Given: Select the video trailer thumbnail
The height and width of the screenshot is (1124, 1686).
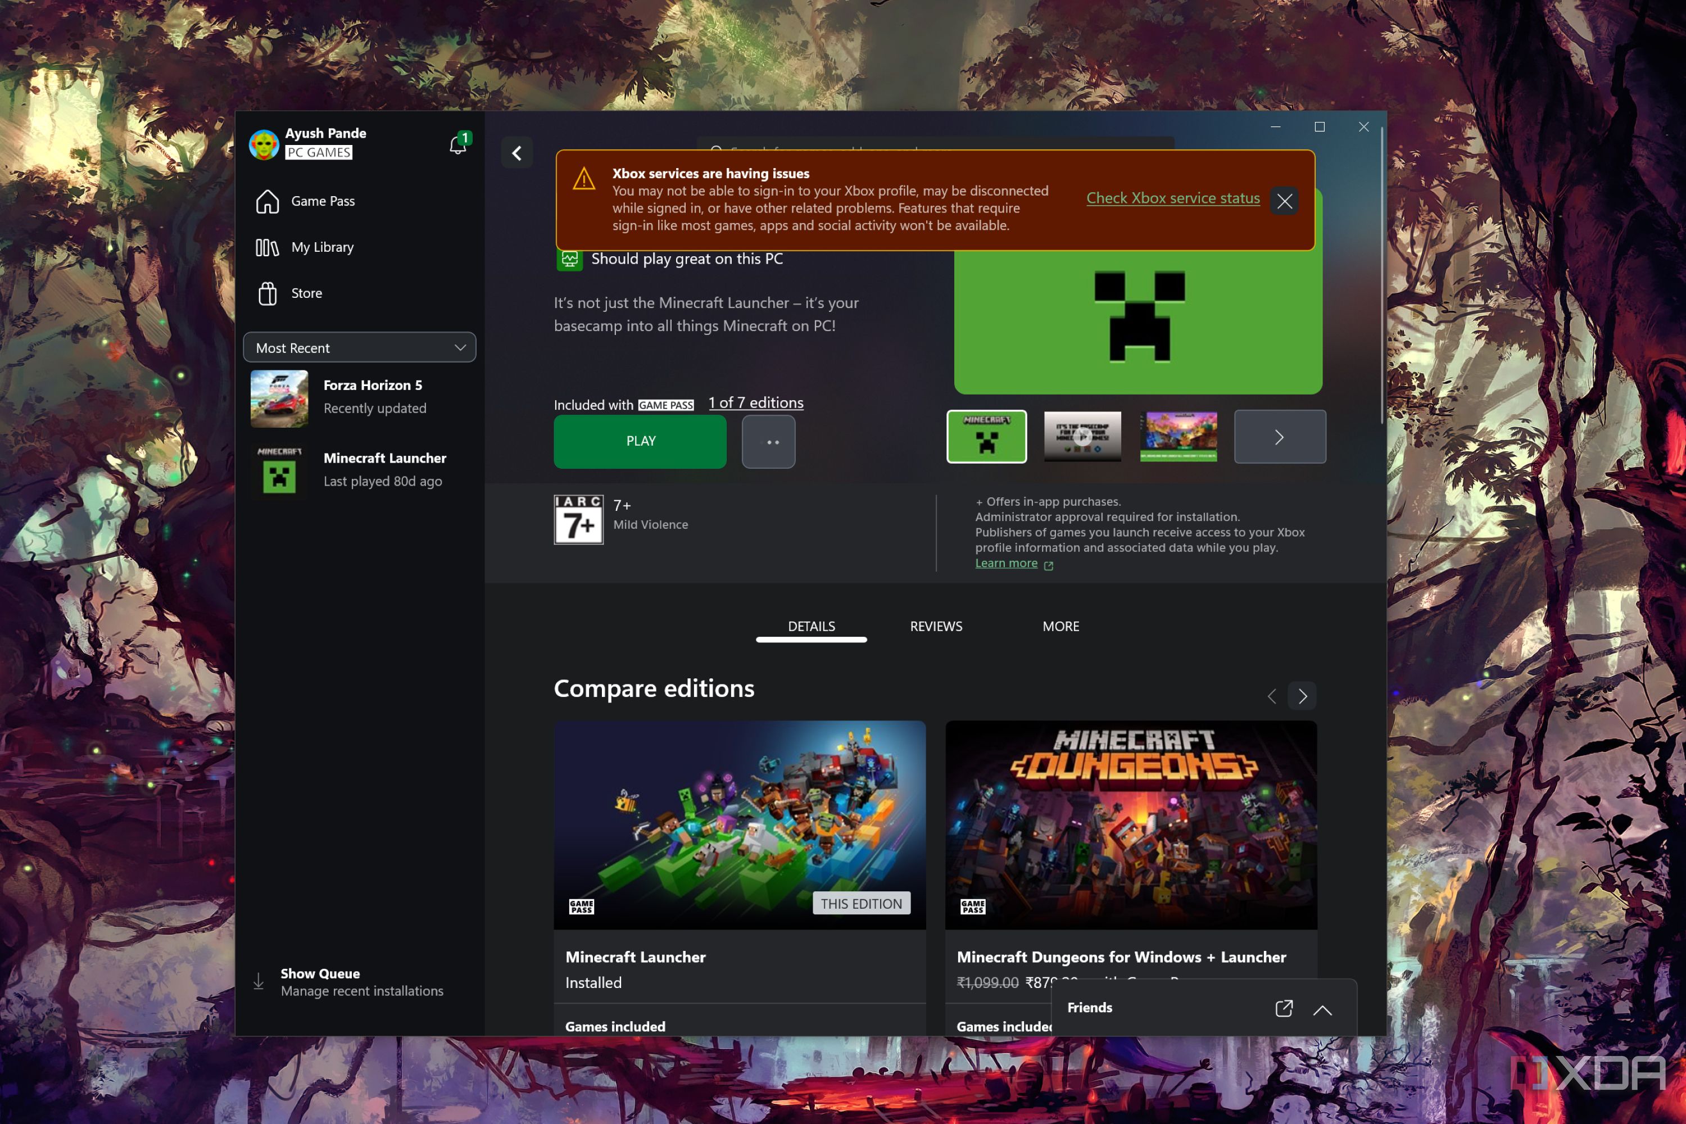Looking at the screenshot, I should pos(1082,437).
